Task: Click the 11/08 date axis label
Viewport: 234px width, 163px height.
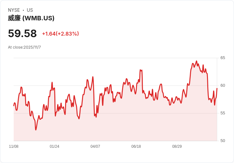Action: tap(14, 146)
